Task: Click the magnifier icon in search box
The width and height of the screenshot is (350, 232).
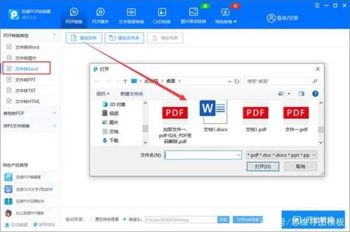Action: coord(315,81)
